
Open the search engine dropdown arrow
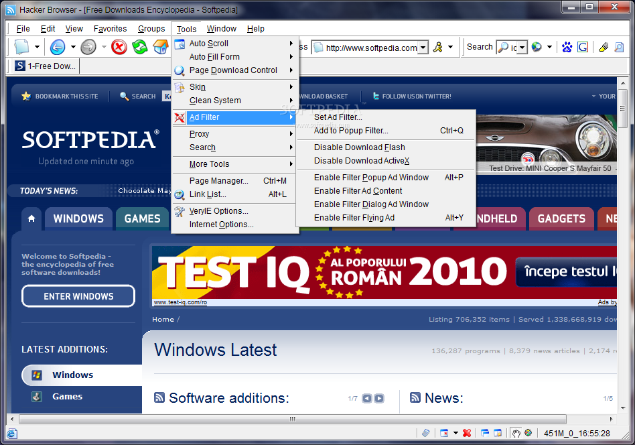(549, 48)
